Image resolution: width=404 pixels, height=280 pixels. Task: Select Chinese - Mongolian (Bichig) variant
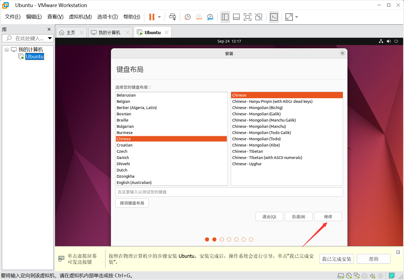pos(287,108)
